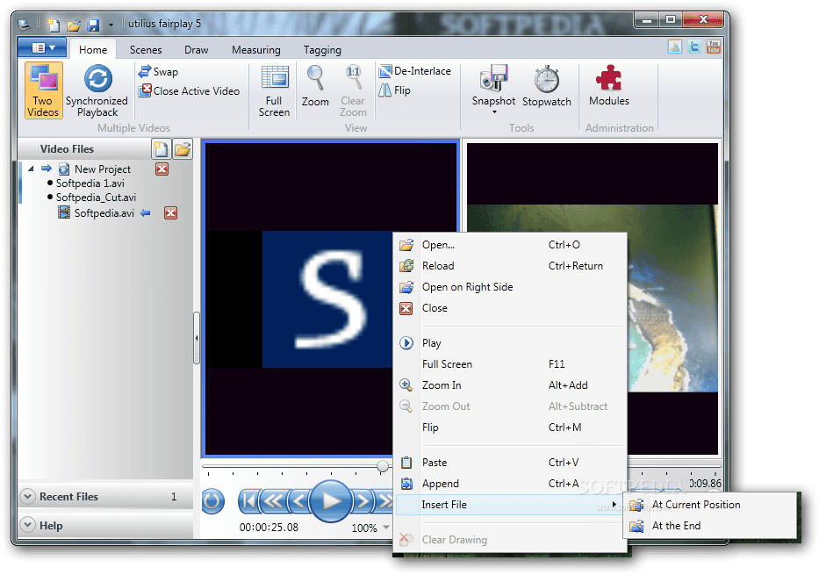Click the loop playback button
The height and width of the screenshot is (575, 819).
[x=212, y=501]
